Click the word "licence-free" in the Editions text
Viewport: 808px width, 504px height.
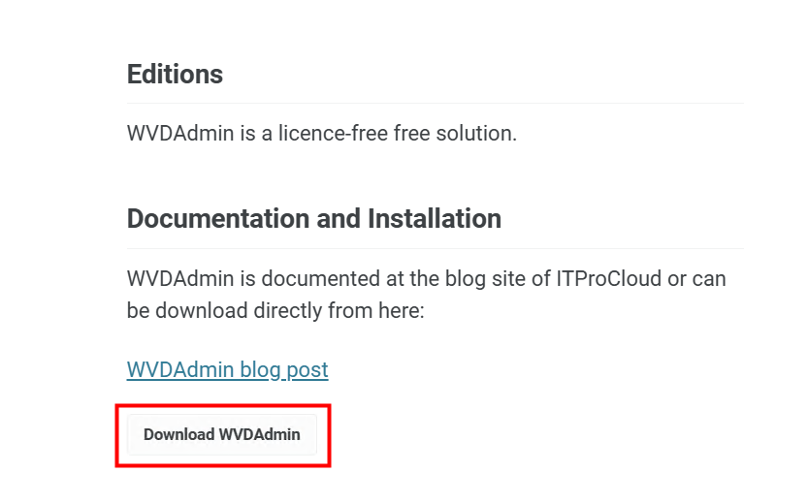[x=333, y=133]
